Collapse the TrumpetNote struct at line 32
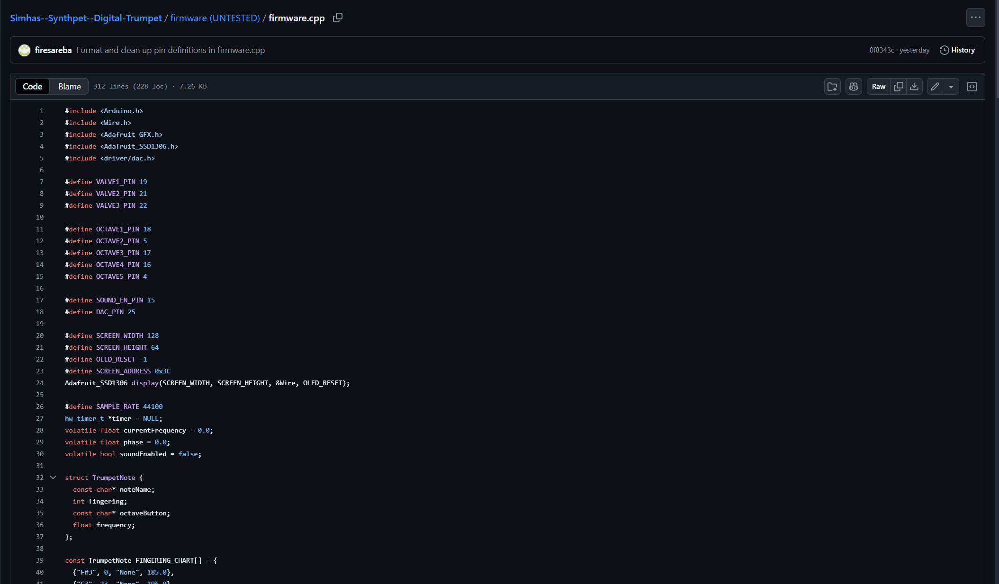The image size is (999, 584). click(x=53, y=478)
